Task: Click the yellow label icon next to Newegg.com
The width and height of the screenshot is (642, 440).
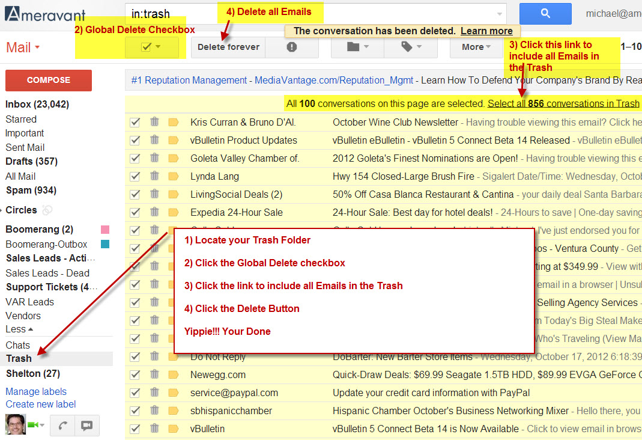Action: coord(174,375)
